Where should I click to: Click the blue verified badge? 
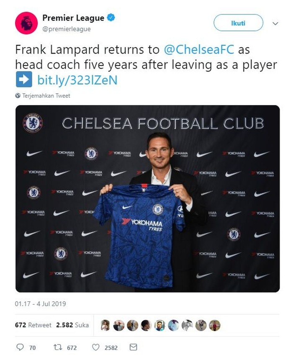tap(111, 18)
